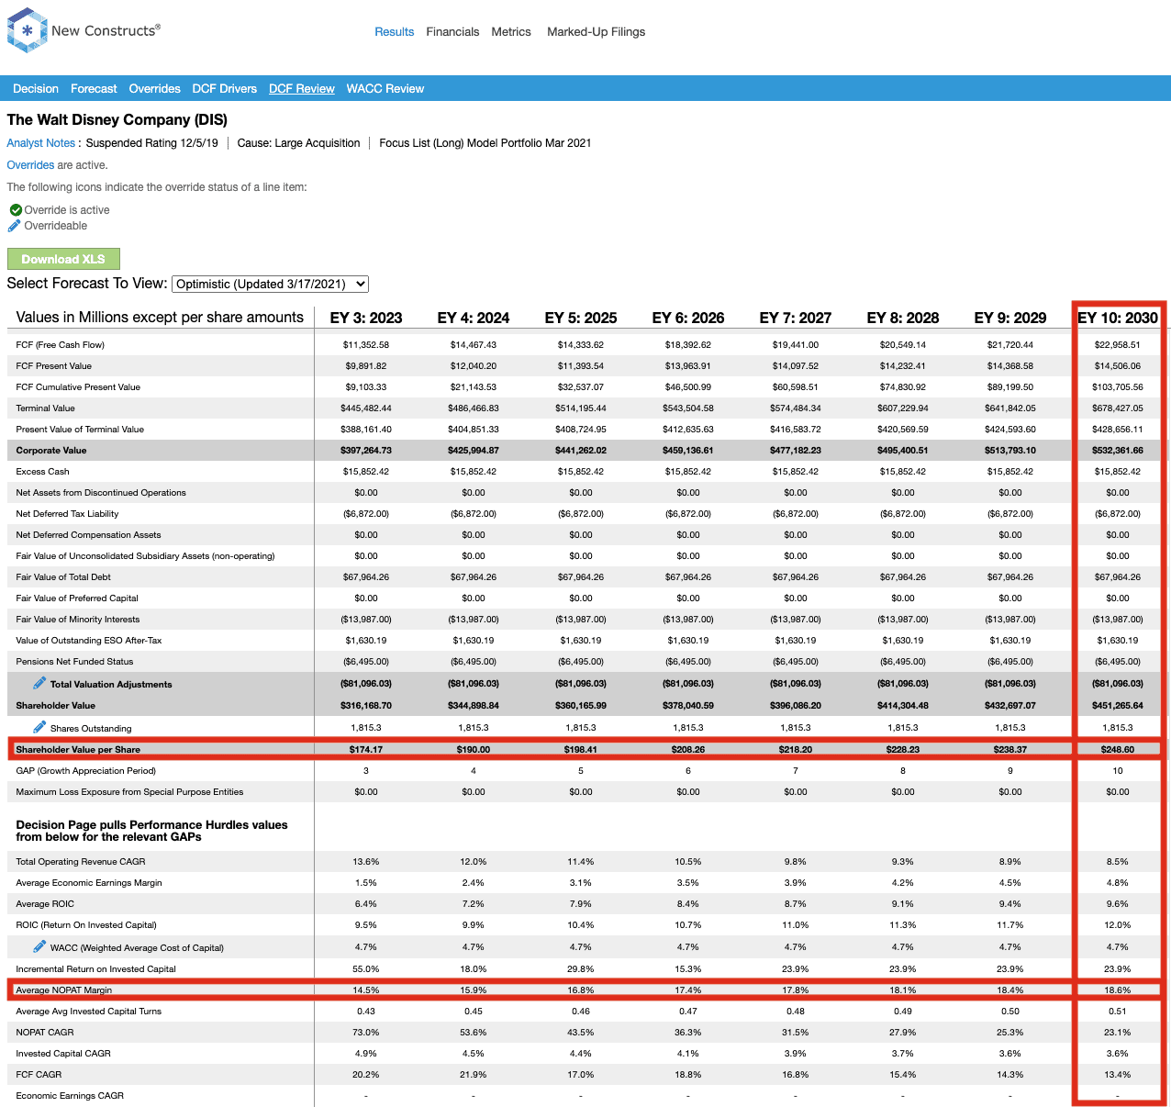Click the 13.4% FCF CAGR cell

pos(1118,1075)
